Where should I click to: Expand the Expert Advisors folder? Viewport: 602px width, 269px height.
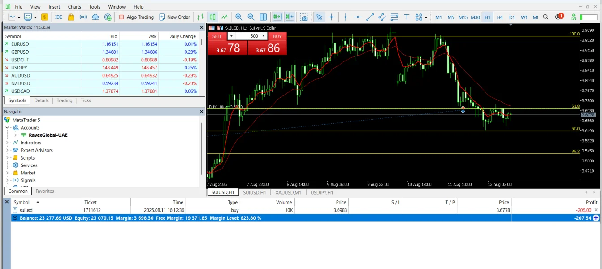tap(7, 150)
